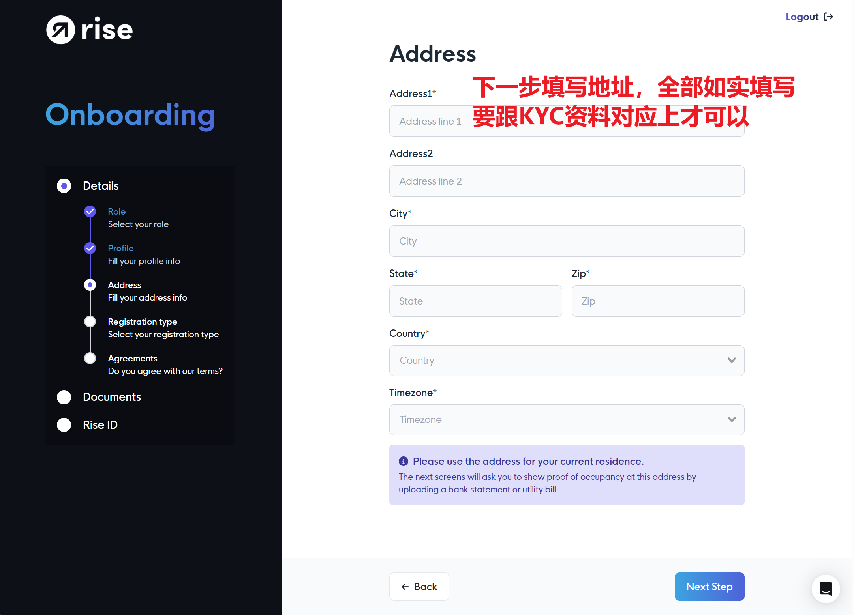
Task: Open the Intercom chat bubble
Action: point(826,589)
